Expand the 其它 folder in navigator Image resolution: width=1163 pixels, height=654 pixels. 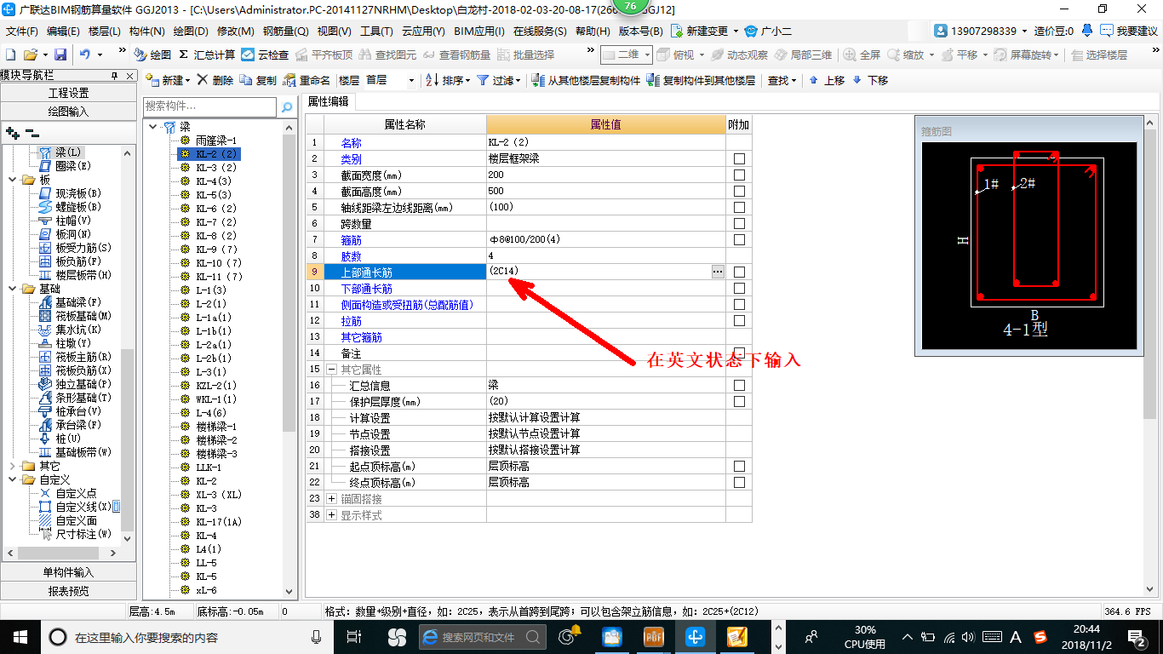pos(13,466)
